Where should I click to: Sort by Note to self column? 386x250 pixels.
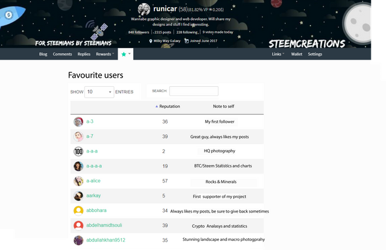[x=224, y=106]
